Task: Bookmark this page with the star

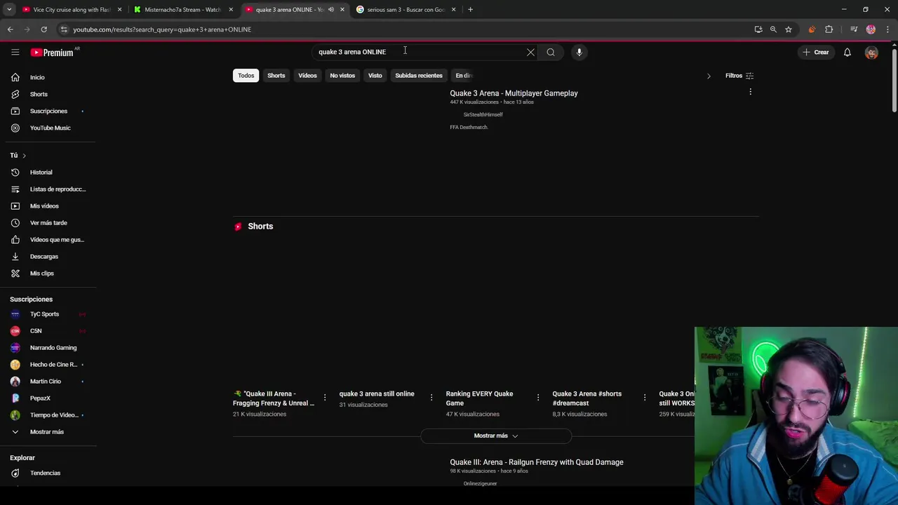Action: click(x=788, y=29)
